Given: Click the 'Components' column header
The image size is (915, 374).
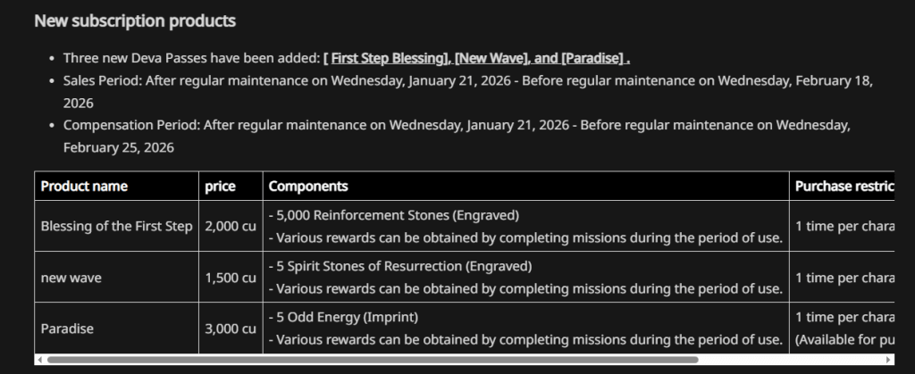Looking at the screenshot, I should pyautogui.click(x=308, y=187).
